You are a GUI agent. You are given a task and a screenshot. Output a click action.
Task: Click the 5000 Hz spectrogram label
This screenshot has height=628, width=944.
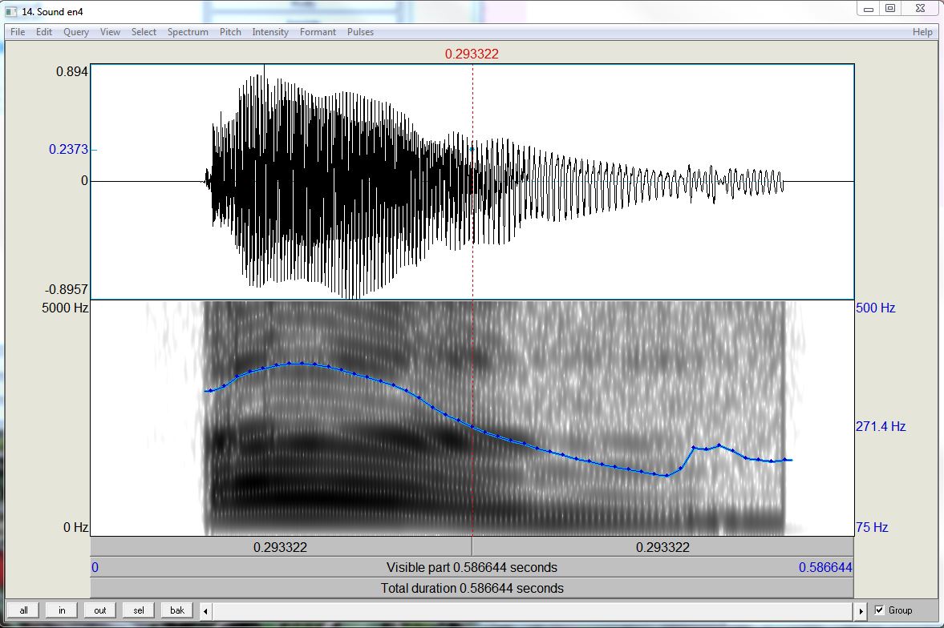pos(65,308)
